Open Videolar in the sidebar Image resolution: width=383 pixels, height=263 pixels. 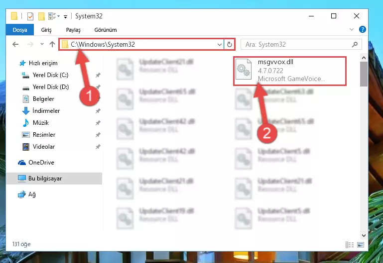point(38,147)
